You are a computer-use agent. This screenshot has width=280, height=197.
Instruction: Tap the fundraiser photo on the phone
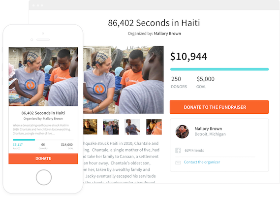[x=43, y=76]
